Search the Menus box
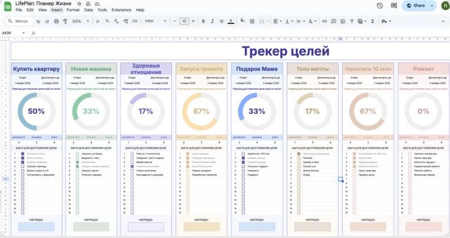Viewport: 450px width, 238px height. (19, 21)
